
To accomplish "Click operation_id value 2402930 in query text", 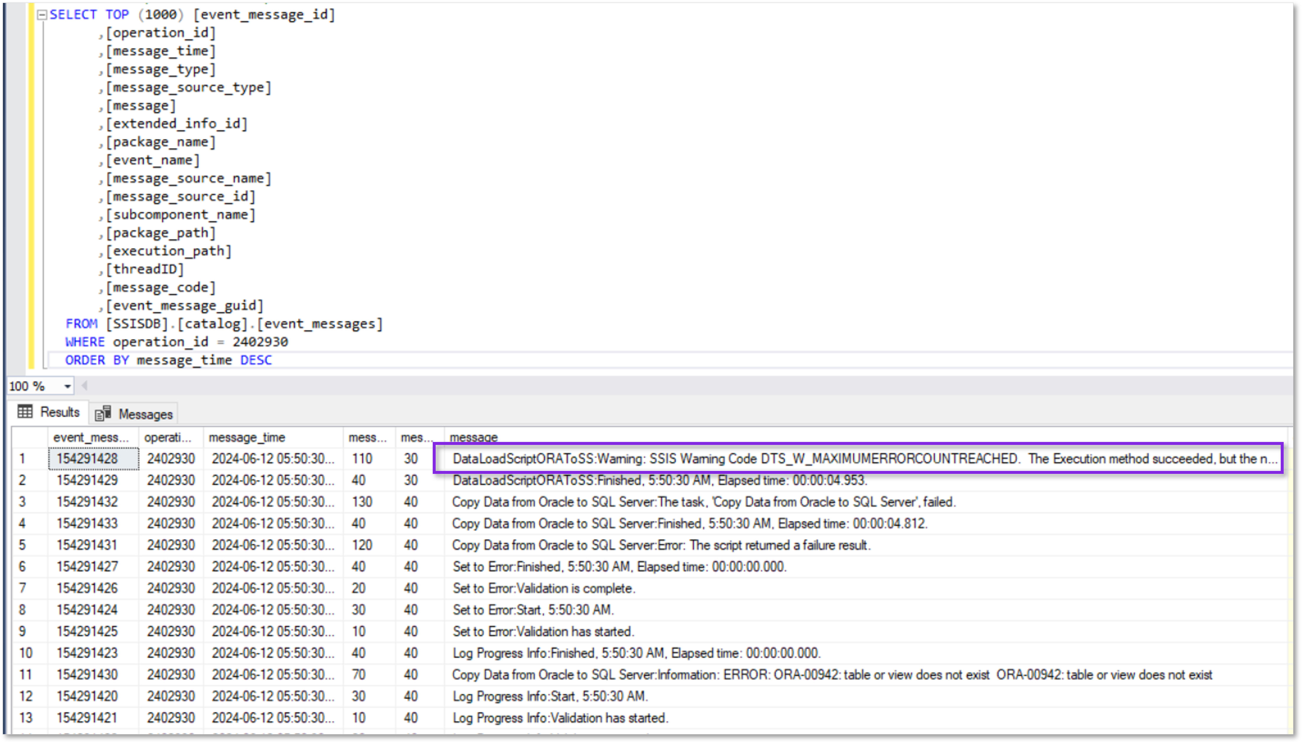I will 260,342.
